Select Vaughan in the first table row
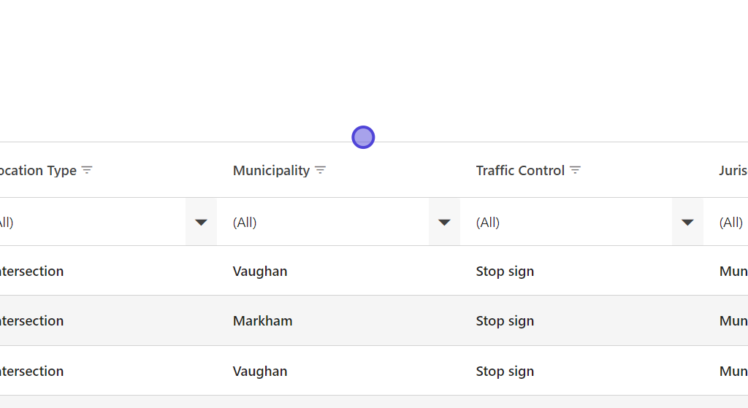Viewport: 748px width, 408px height. (260, 271)
